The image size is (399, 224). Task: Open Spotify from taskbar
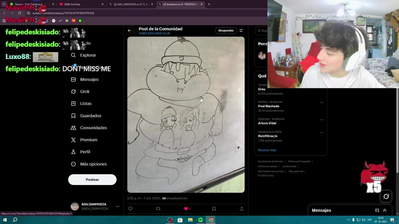click(x=200, y=220)
